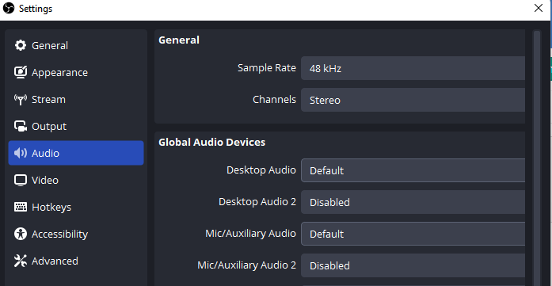This screenshot has height=286, width=552.
Task: Go to Stream settings
Action: [76, 99]
